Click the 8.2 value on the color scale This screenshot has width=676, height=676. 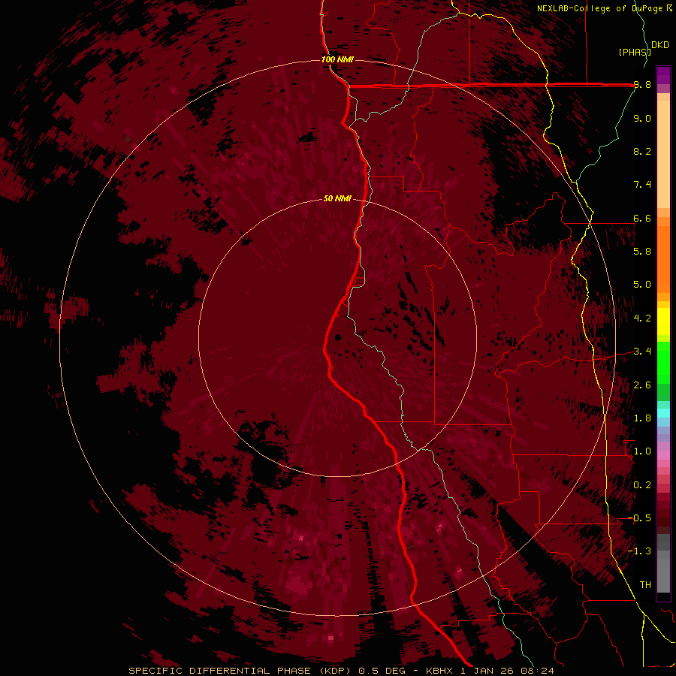(642, 151)
